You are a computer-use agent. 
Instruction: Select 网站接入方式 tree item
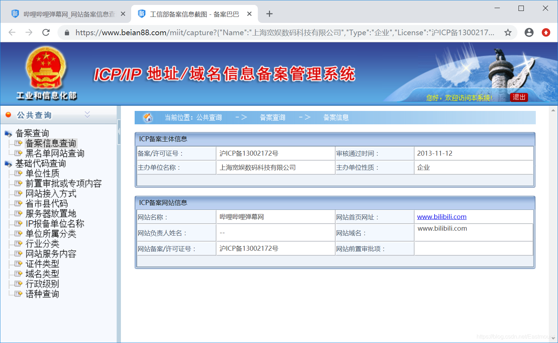tap(51, 193)
